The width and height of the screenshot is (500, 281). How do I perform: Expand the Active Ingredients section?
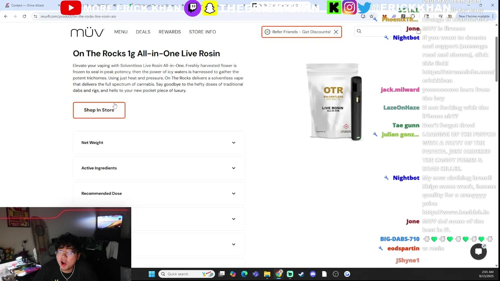point(158,168)
